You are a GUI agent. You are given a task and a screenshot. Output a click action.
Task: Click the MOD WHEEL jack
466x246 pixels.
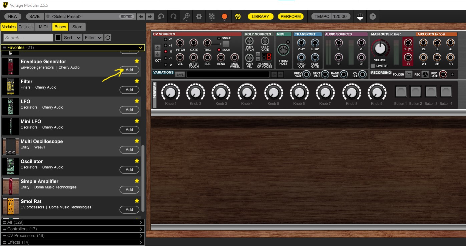[x=235, y=57]
